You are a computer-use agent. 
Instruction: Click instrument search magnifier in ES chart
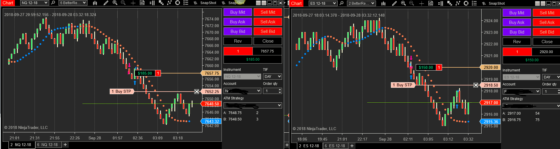click(x=341, y=3)
